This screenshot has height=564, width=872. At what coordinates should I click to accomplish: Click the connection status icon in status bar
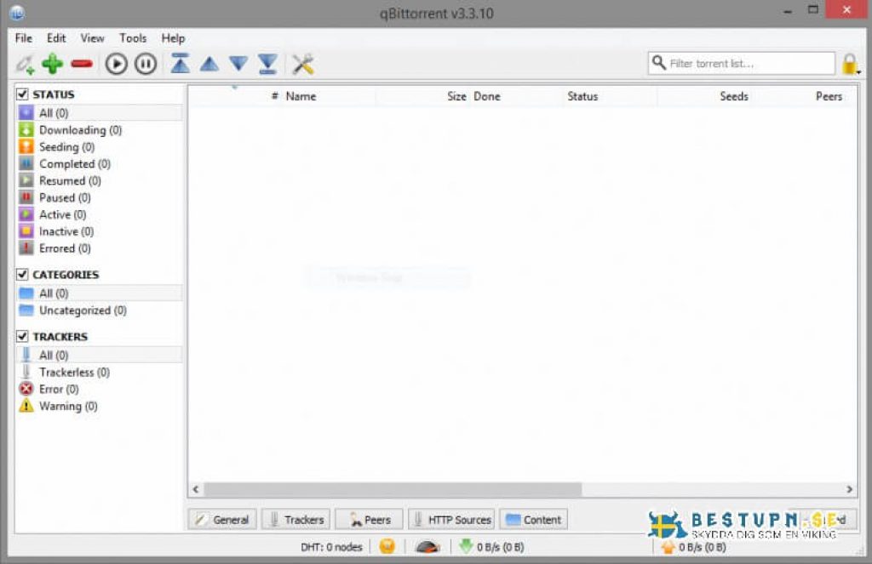(387, 546)
